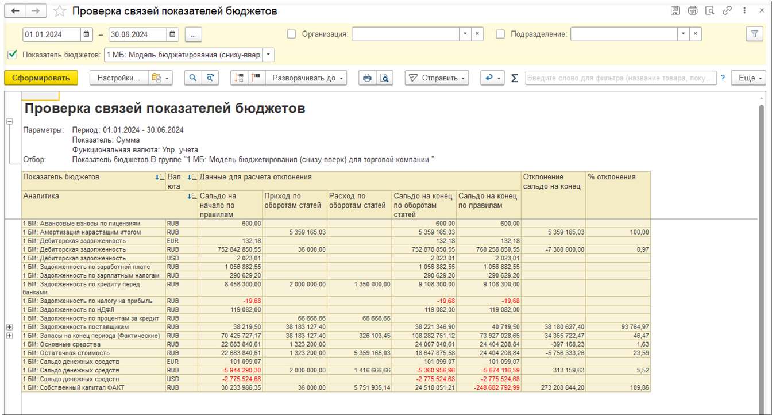The width and height of the screenshot is (772, 415).
Task: Enable the Организация checkbox
Action: tap(291, 34)
